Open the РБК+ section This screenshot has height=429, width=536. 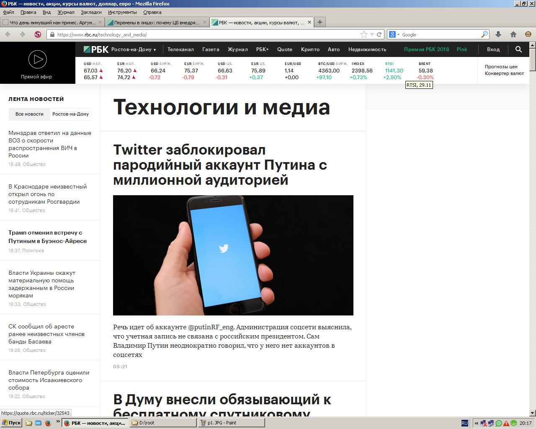tap(263, 49)
